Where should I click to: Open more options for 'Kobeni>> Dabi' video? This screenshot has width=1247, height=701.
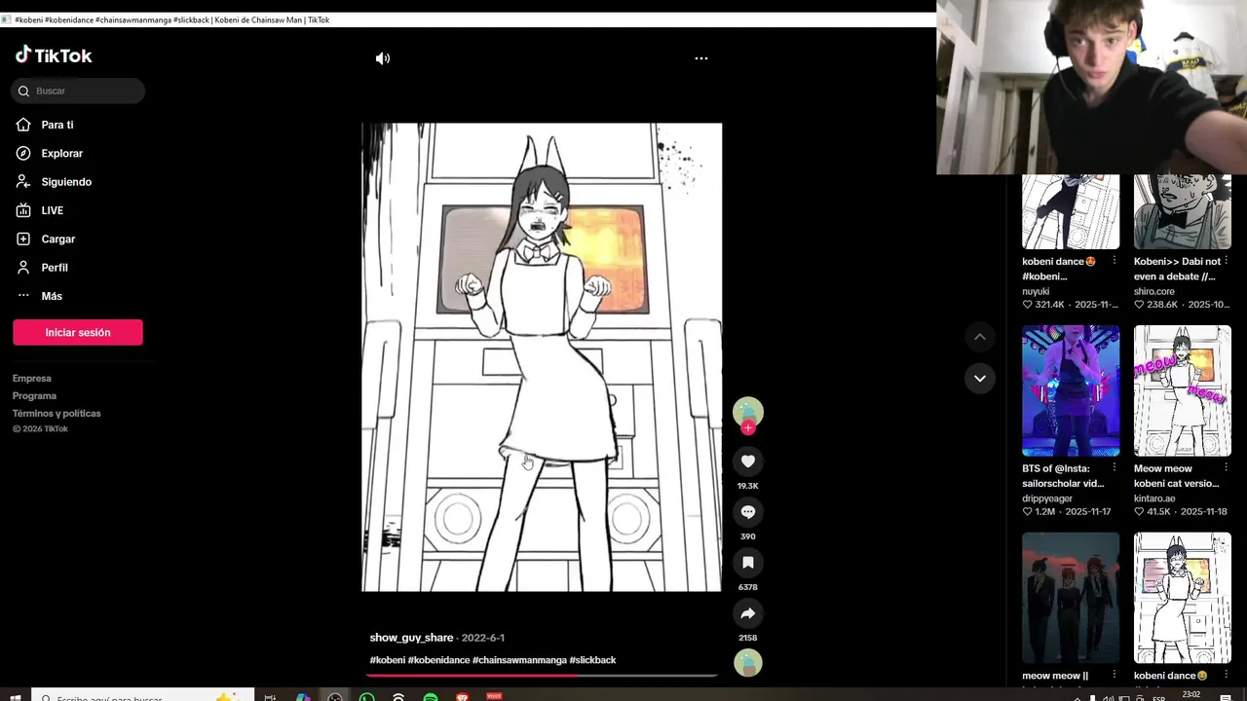point(1227,261)
